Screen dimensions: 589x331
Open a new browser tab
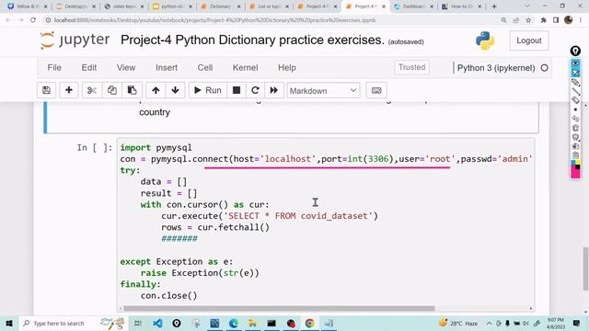[494, 6]
